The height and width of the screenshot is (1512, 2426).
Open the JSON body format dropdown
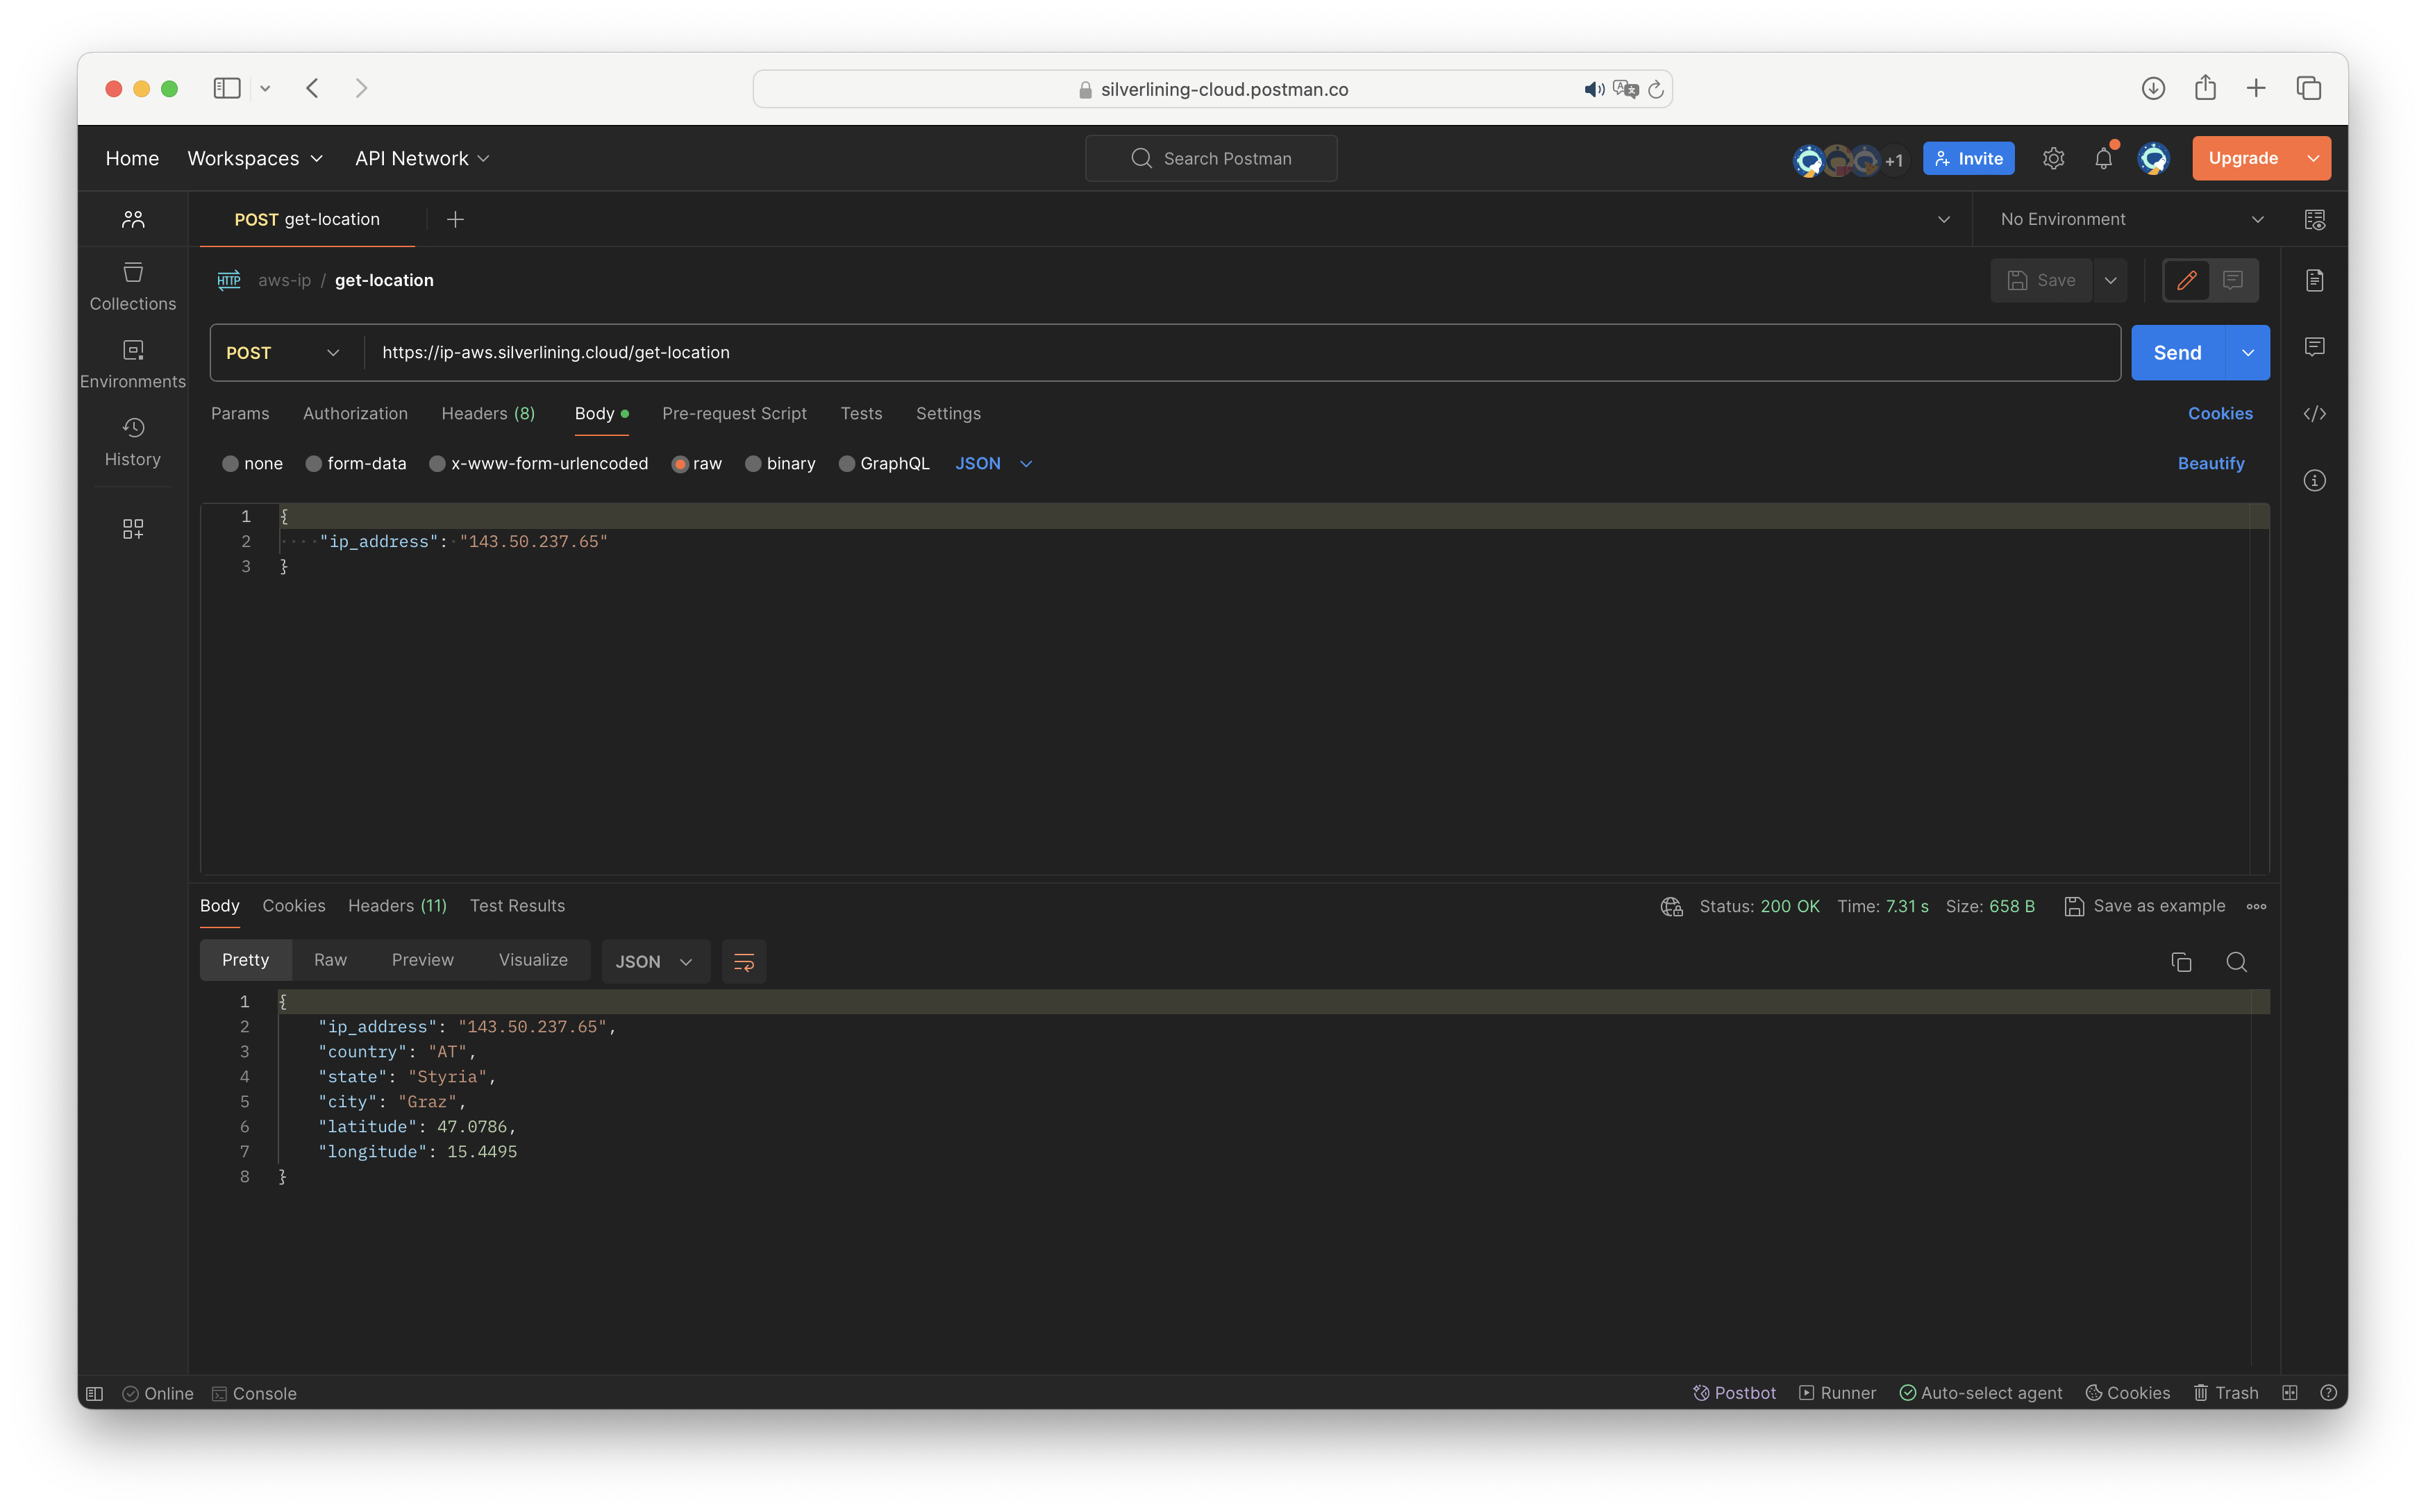993,464
